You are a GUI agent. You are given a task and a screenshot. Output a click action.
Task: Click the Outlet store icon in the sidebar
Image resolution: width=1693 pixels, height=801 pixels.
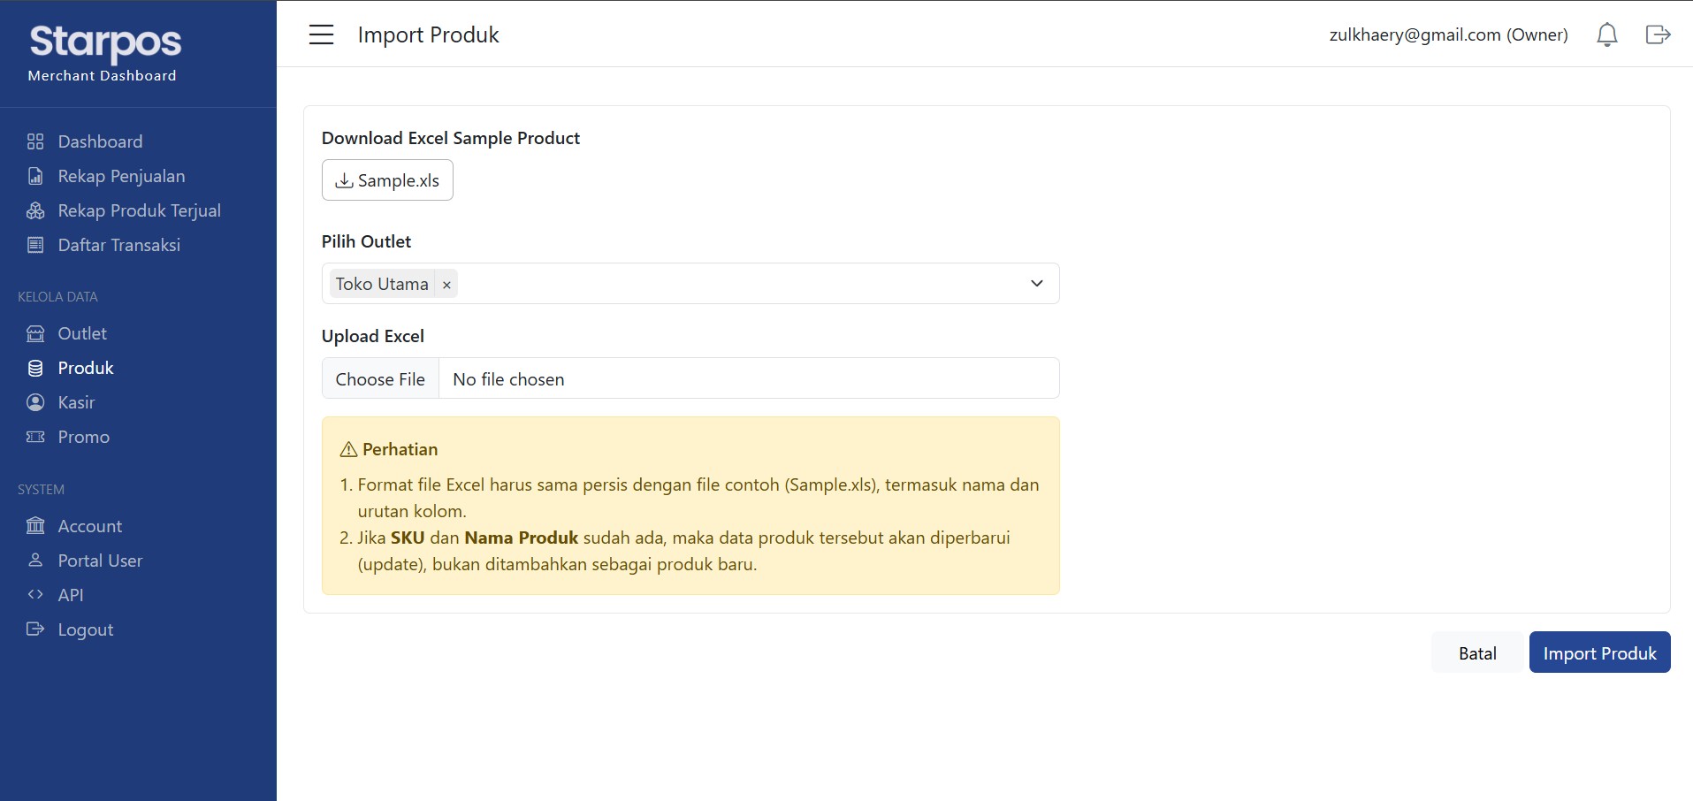pyautogui.click(x=35, y=333)
